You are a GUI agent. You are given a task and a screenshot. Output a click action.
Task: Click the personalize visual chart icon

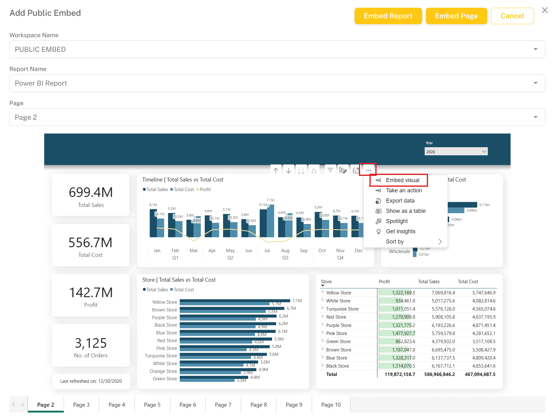[343, 170]
